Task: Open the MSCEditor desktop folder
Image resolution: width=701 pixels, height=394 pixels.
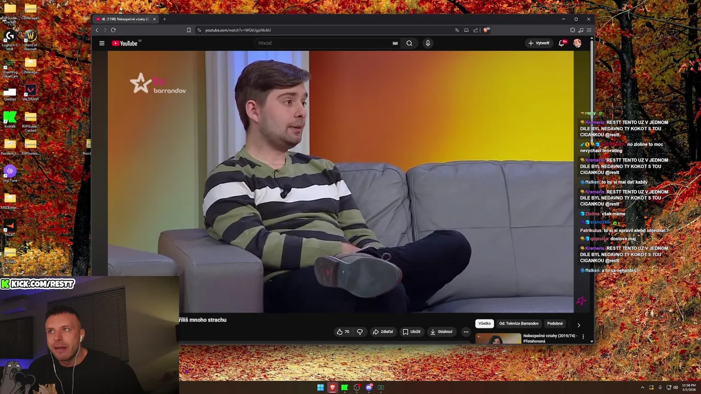Action: point(10,201)
